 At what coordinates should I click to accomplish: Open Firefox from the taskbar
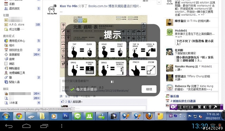pos(149,116)
